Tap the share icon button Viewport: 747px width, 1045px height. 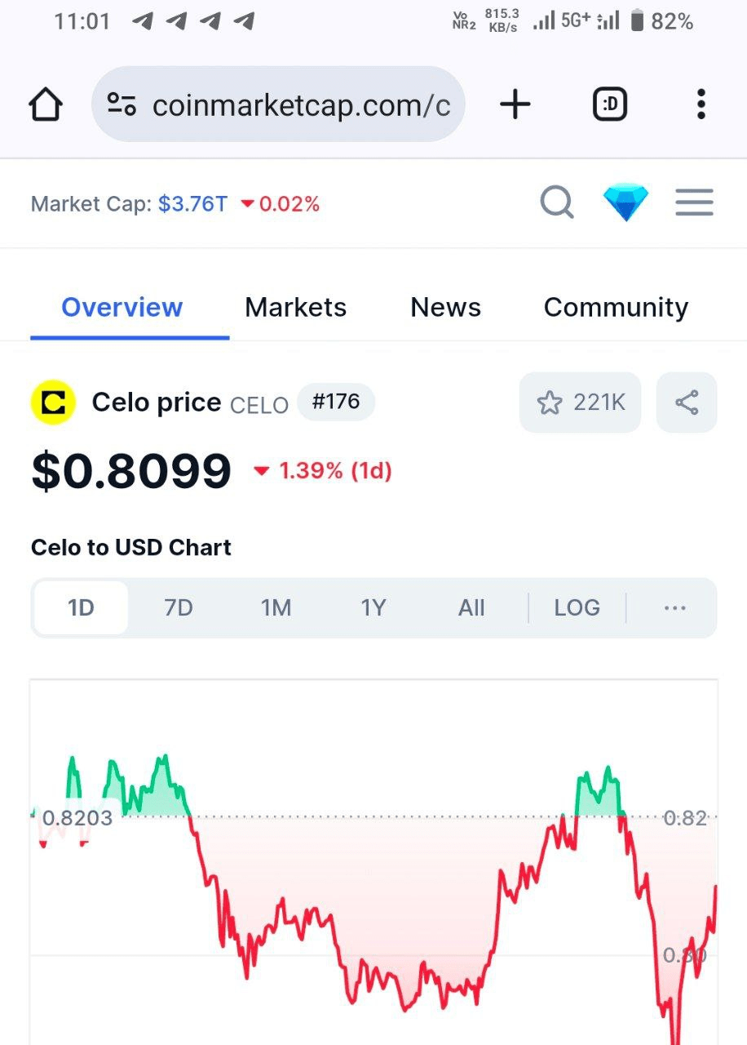click(x=687, y=402)
